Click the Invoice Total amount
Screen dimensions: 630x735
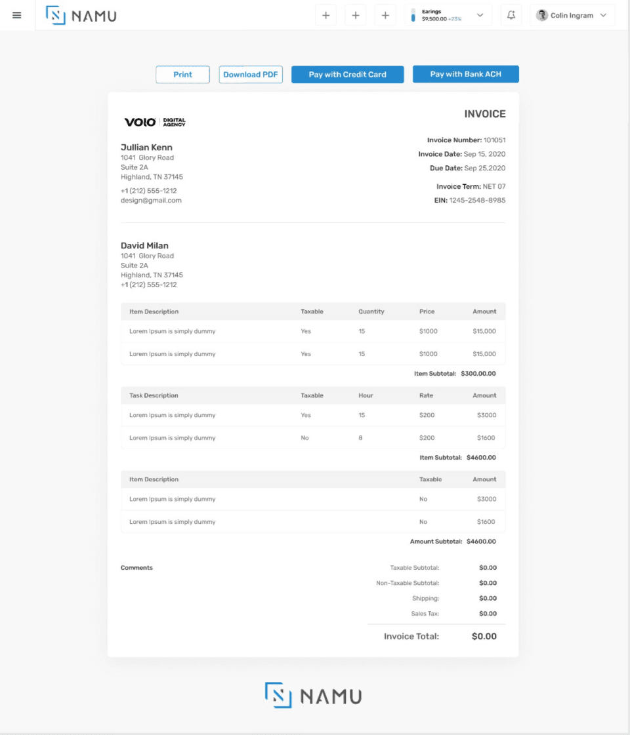[484, 637]
